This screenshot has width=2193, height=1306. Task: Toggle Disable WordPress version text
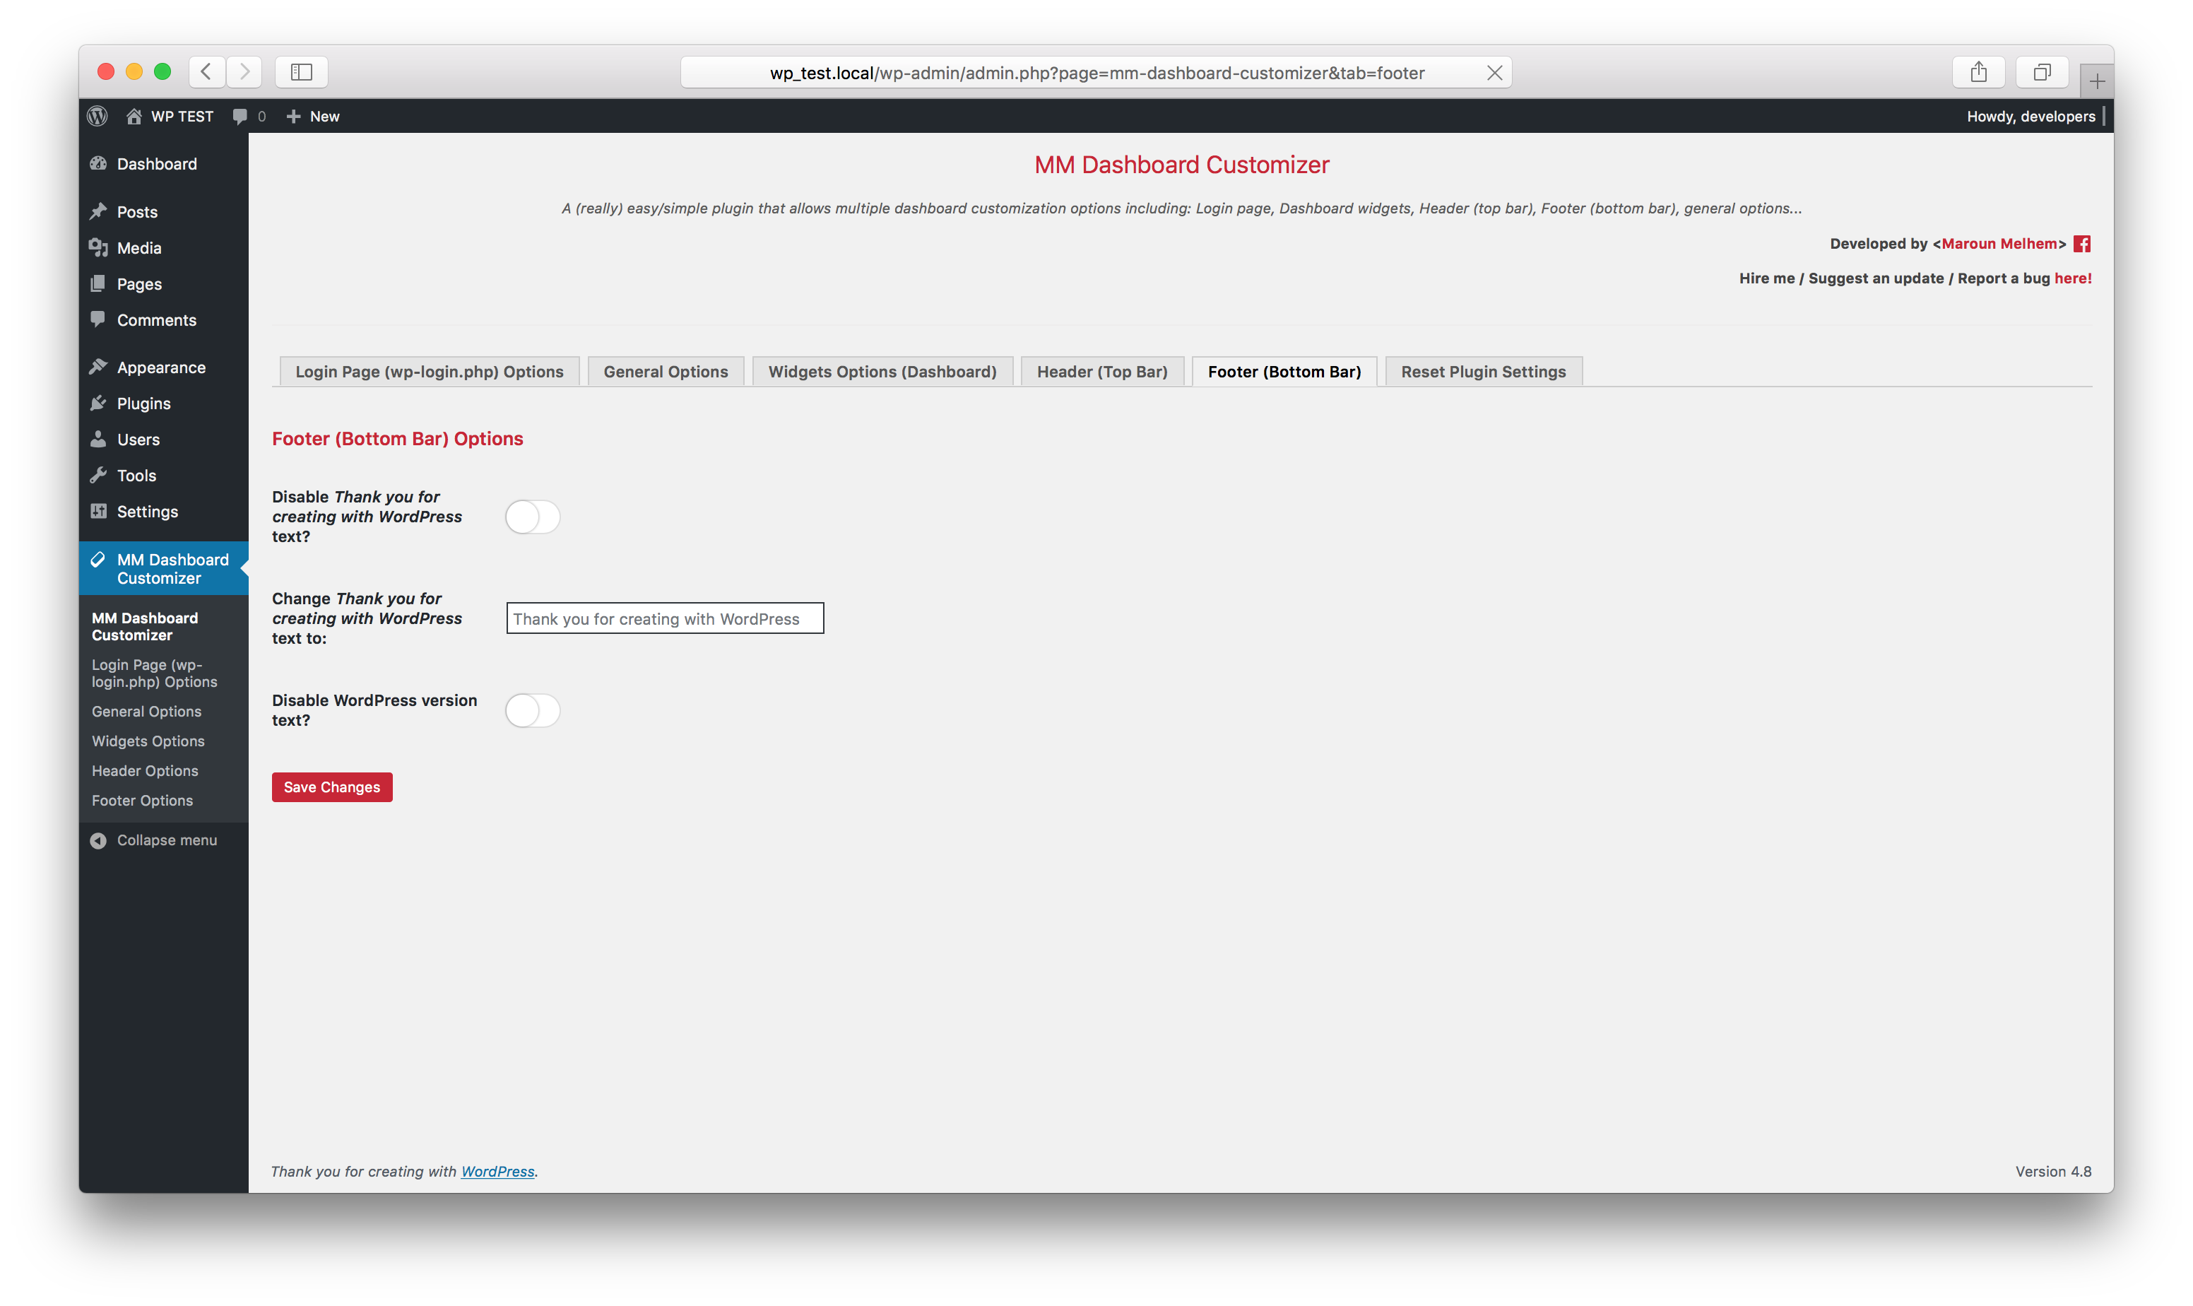pos(532,710)
